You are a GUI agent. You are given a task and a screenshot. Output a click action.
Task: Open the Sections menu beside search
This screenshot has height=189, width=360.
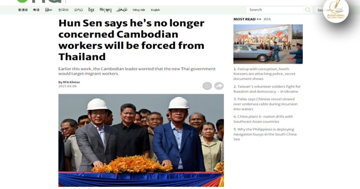pyautogui.click(x=319, y=10)
